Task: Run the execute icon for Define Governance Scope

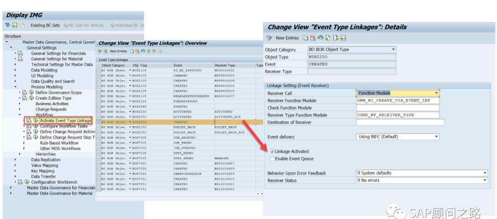Action: (x=31, y=93)
